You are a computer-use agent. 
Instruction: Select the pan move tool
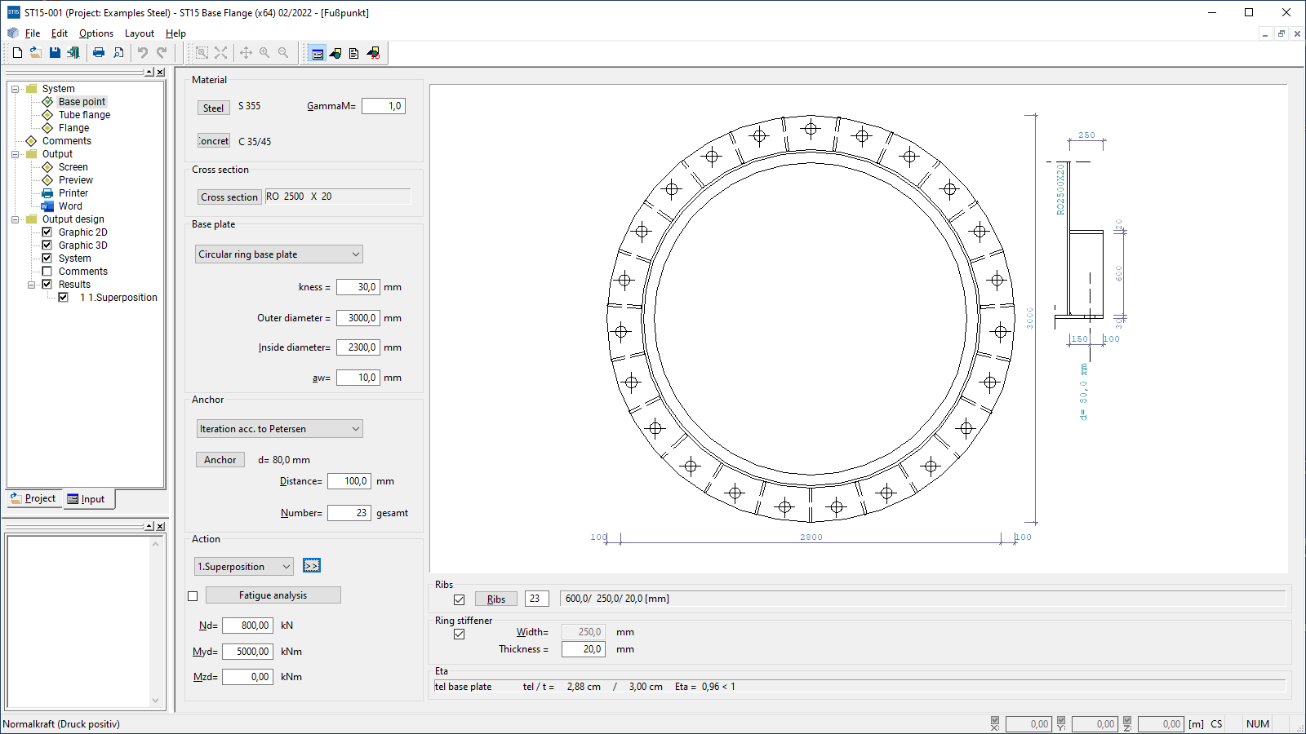(x=246, y=53)
